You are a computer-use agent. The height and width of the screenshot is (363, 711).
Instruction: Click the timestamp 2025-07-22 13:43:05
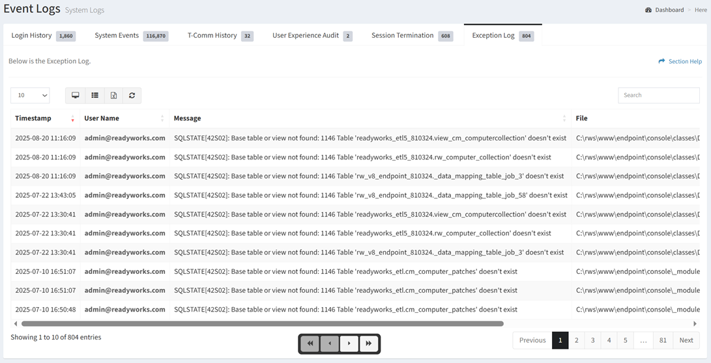tap(46, 195)
